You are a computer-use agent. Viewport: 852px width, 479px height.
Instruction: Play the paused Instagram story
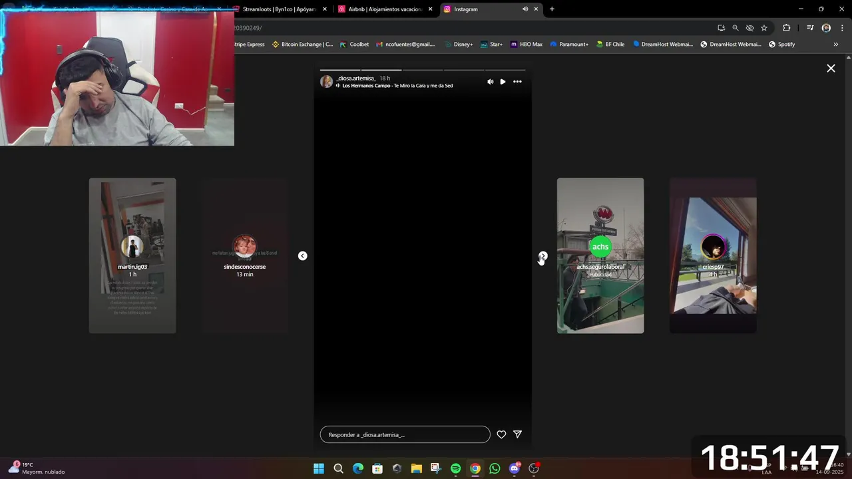point(503,82)
